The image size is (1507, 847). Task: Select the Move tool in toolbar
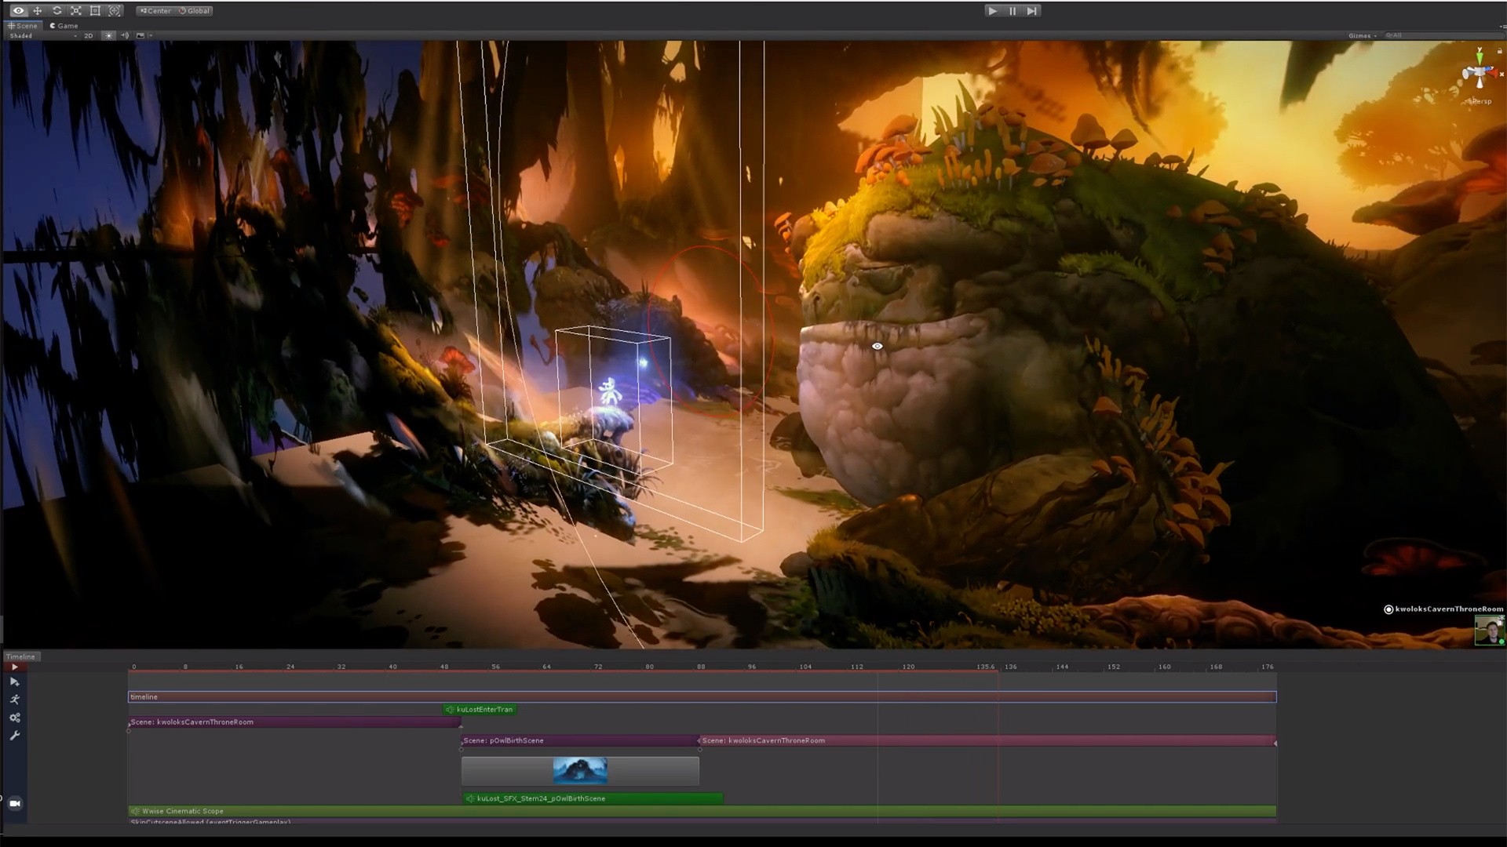coord(37,11)
